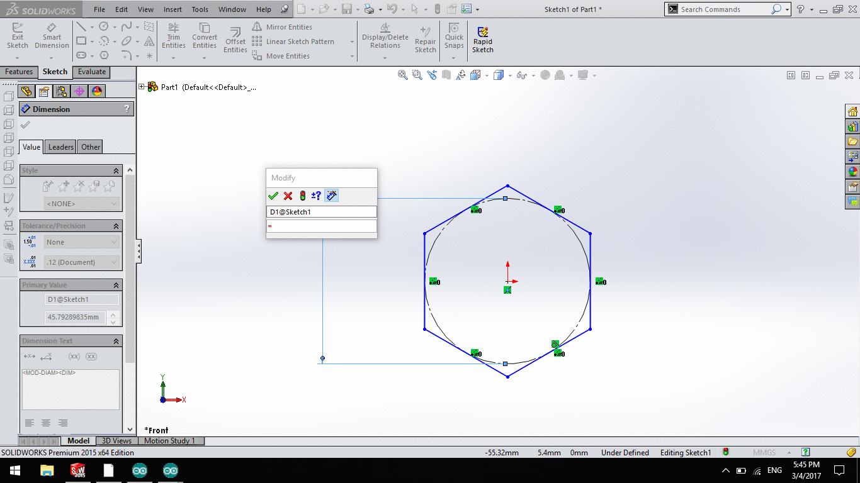Click Move Entities
The height and width of the screenshot is (483, 860).
pyautogui.click(x=281, y=56)
